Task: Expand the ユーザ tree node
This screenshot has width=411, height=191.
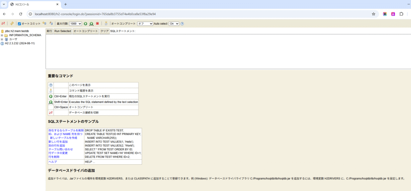Action: coord(2,39)
